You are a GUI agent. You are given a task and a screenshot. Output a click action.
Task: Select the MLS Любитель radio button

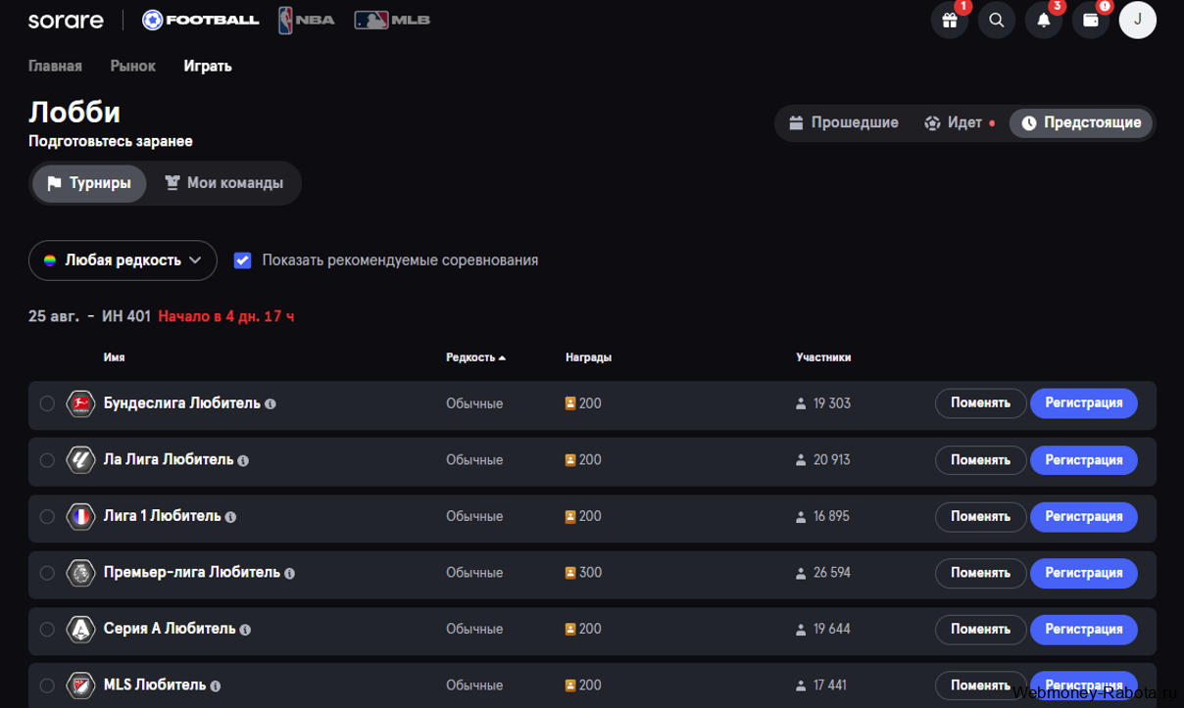coord(47,685)
